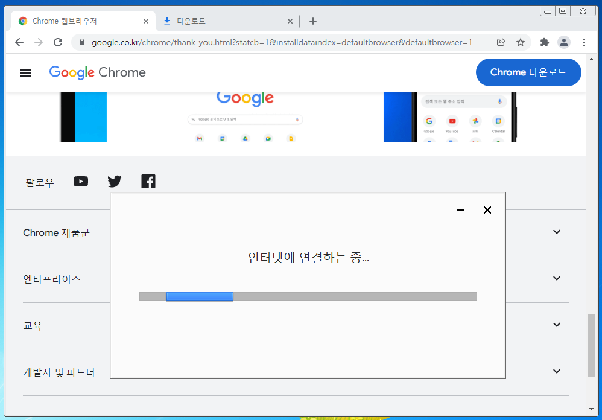Share this page via share icon

[x=501, y=42]
